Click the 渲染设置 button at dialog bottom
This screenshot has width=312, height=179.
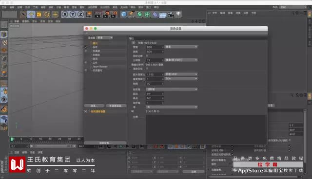point(105,143)
